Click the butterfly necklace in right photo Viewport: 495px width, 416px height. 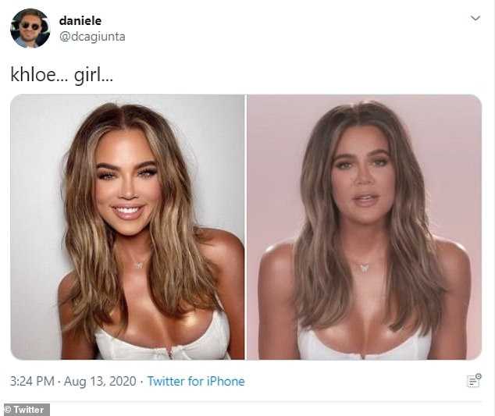[x=365, y=268]
